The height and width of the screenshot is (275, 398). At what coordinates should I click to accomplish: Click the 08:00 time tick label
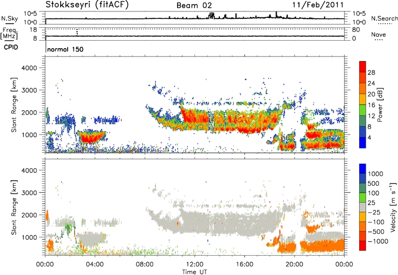pos(145,265)
